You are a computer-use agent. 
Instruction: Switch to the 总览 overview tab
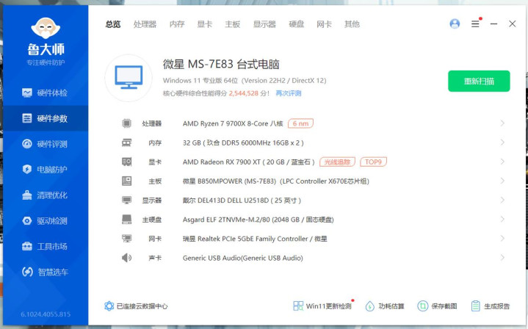click(113, 24)
